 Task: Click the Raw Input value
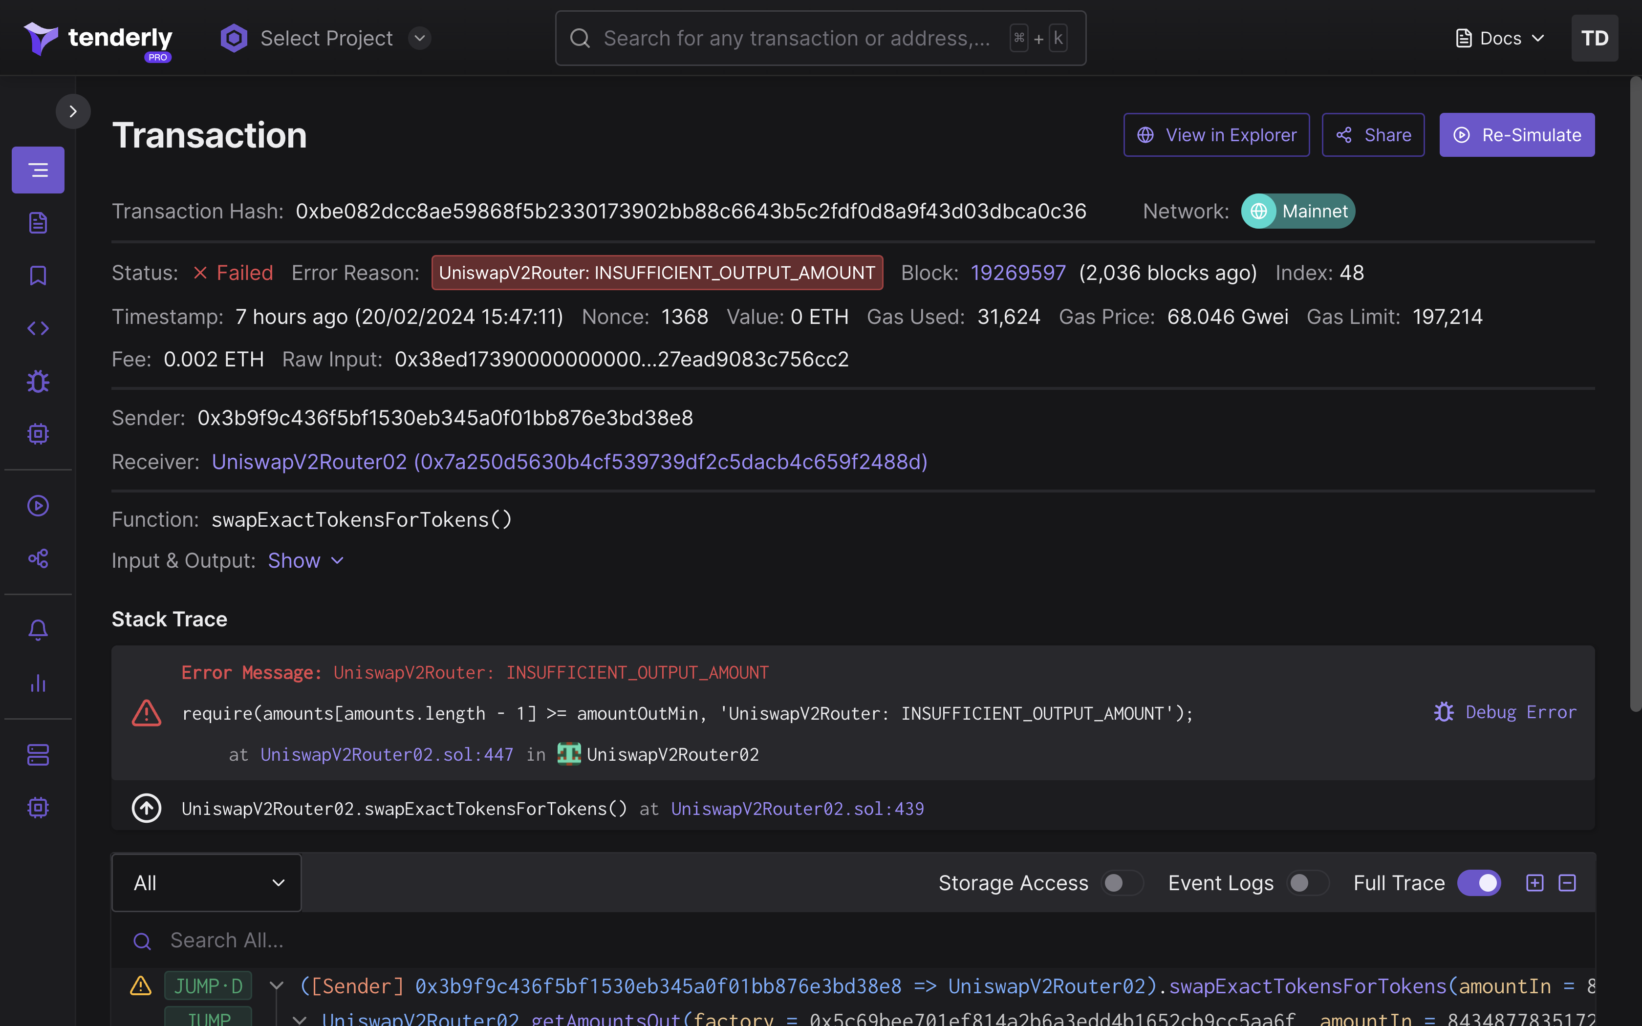point(622,359)
